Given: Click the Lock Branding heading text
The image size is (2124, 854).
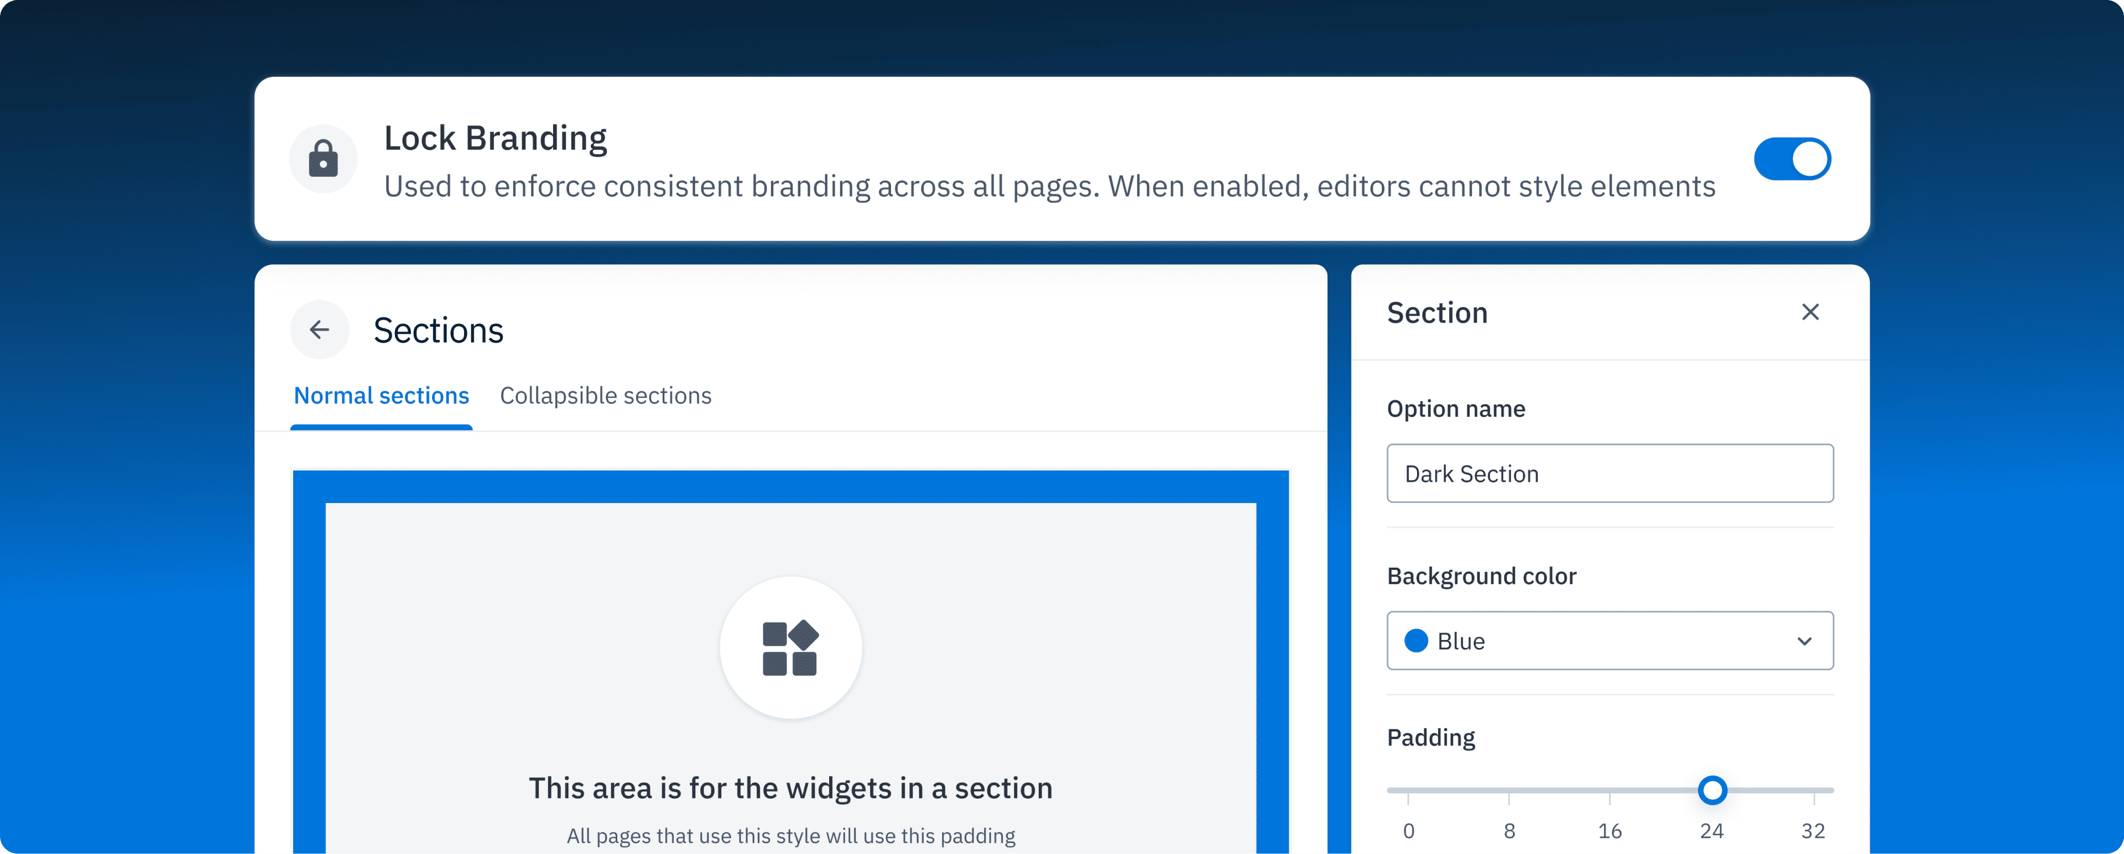Looking at the screenshot, I should tap(494, 139).
